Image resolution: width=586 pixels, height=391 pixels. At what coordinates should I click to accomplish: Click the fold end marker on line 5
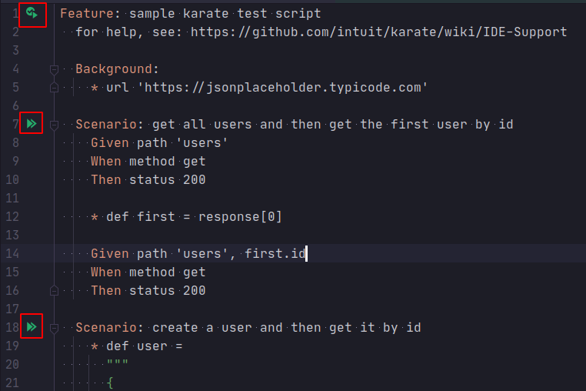click(x=54, y=88)
